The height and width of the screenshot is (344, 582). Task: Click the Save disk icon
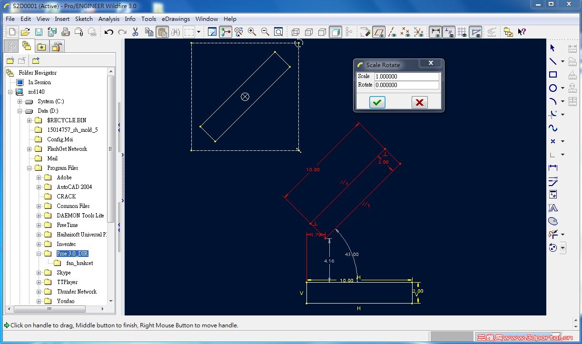pyautogui.click(x=39, y=32)
